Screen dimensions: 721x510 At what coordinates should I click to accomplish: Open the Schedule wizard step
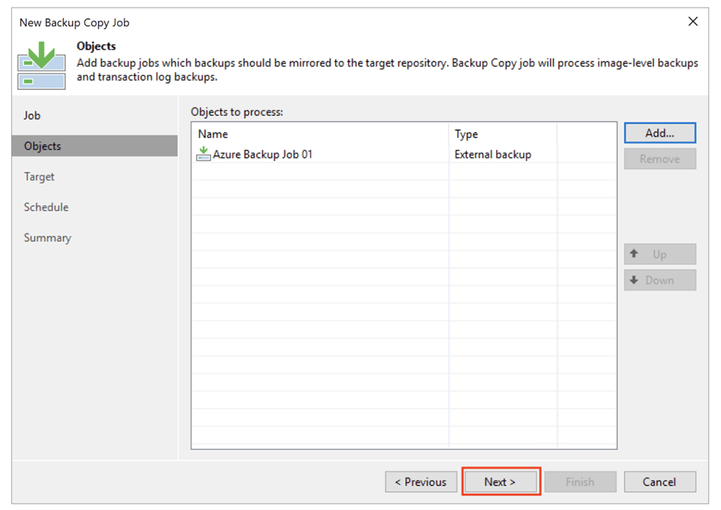click(46, 208)
